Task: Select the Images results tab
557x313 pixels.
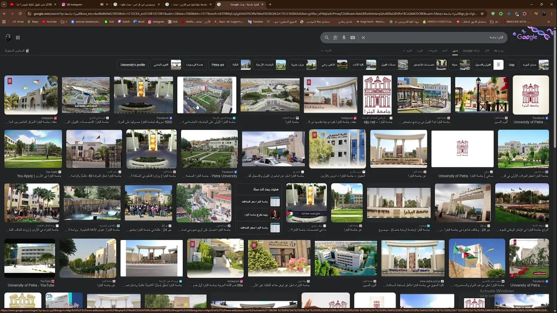Action: tap(455, 51)
